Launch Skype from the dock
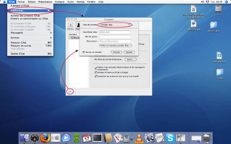This screenshot has width=231, height=144. tap(170, 138)
